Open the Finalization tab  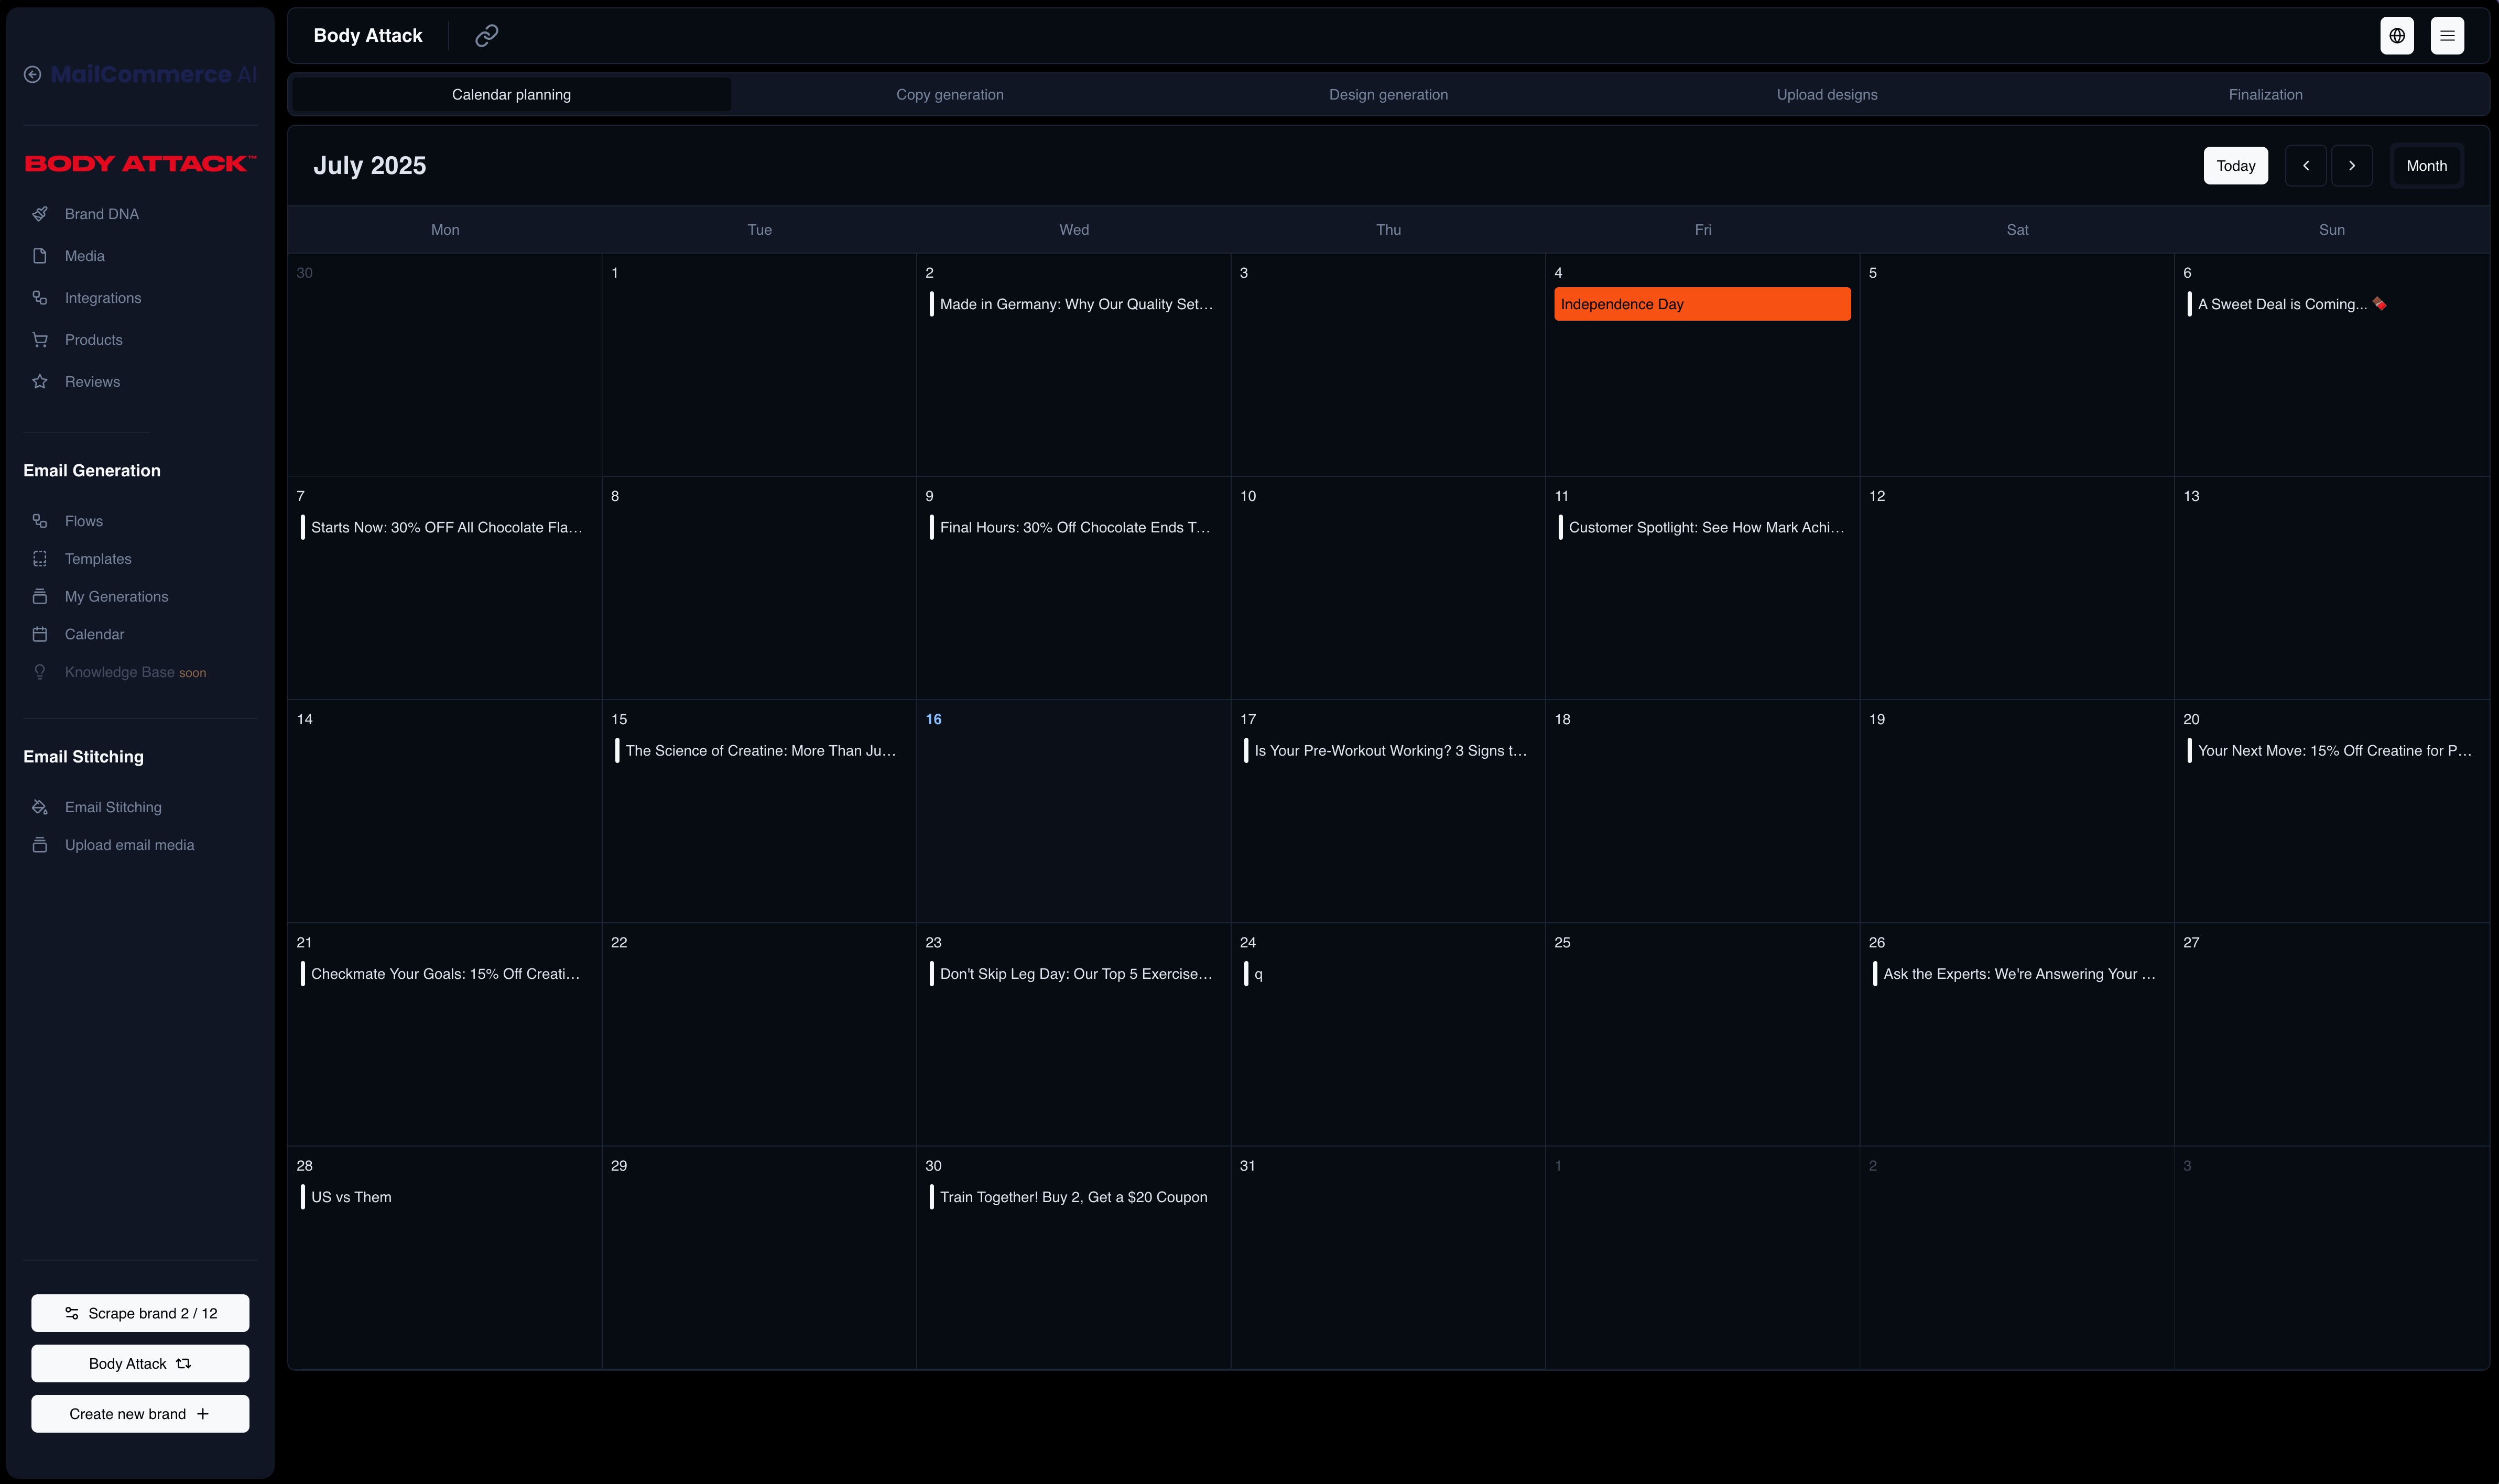click(2264, 95)
